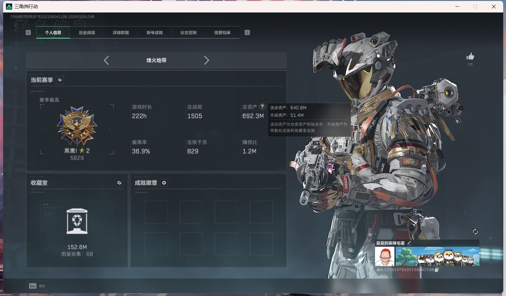506x296 pixels.
Task: Toggle the current season switch icon
Action: (60, 80)
